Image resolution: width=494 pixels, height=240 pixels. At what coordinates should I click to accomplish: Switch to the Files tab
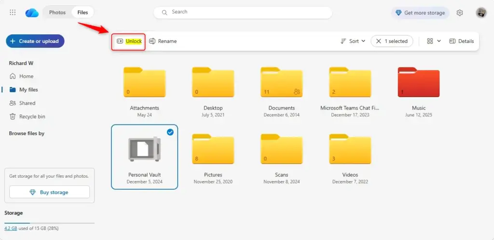pyautogui.click(x=82, y=12)
